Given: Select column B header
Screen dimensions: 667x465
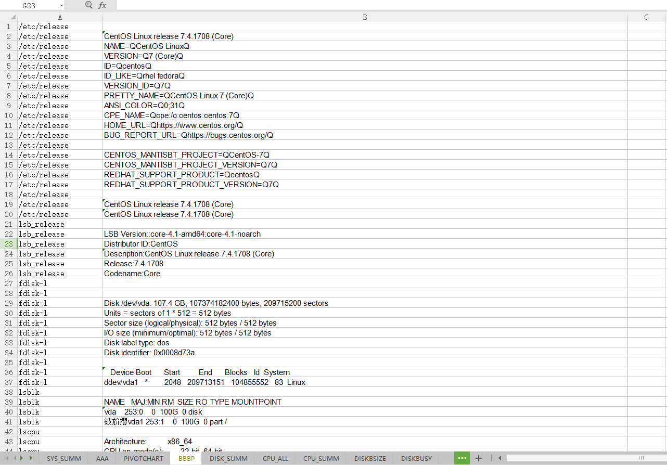Looking at the screenshot, I should tap(365, 17).
